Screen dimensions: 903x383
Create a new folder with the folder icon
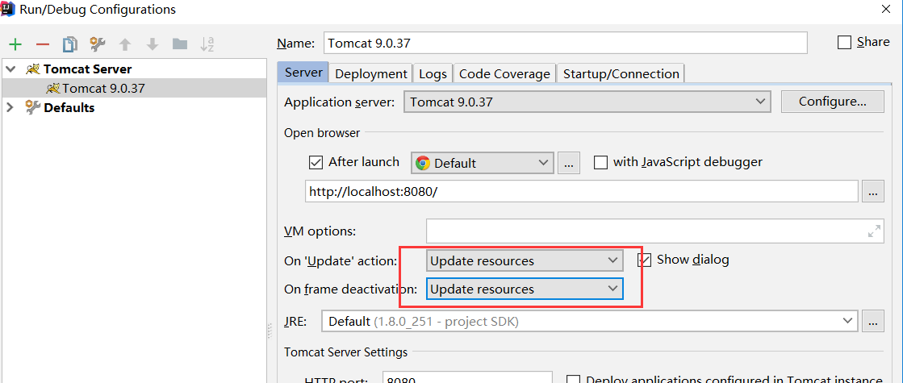point(180,44)
